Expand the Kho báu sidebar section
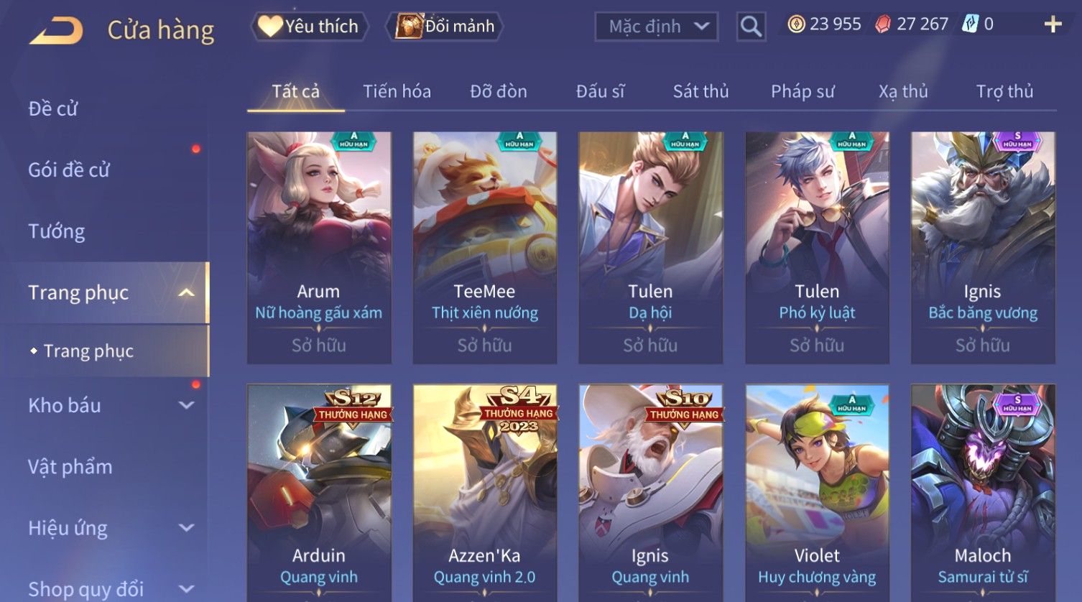 click(x=187, y=405)
